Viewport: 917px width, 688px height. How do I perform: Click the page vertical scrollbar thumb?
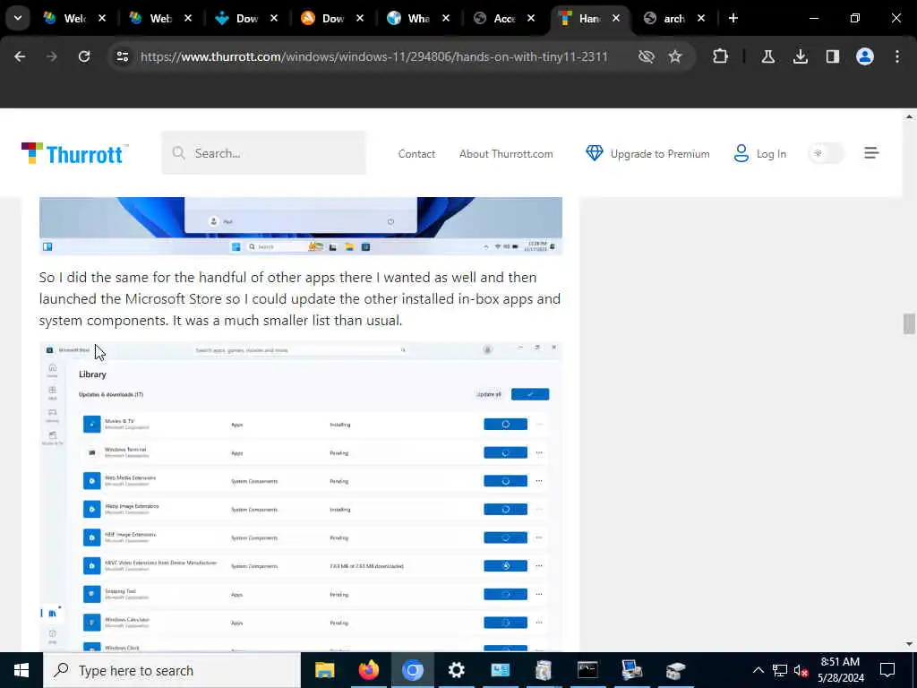pos(909,323)
